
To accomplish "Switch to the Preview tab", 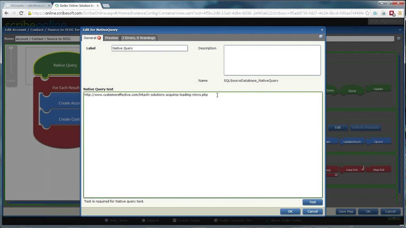I will [x=111, y=38].
